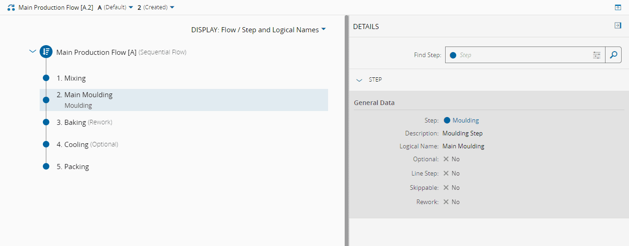Collapse the STEP section
The height and width of the screenshot is (246, 629).
click(359, 80)
